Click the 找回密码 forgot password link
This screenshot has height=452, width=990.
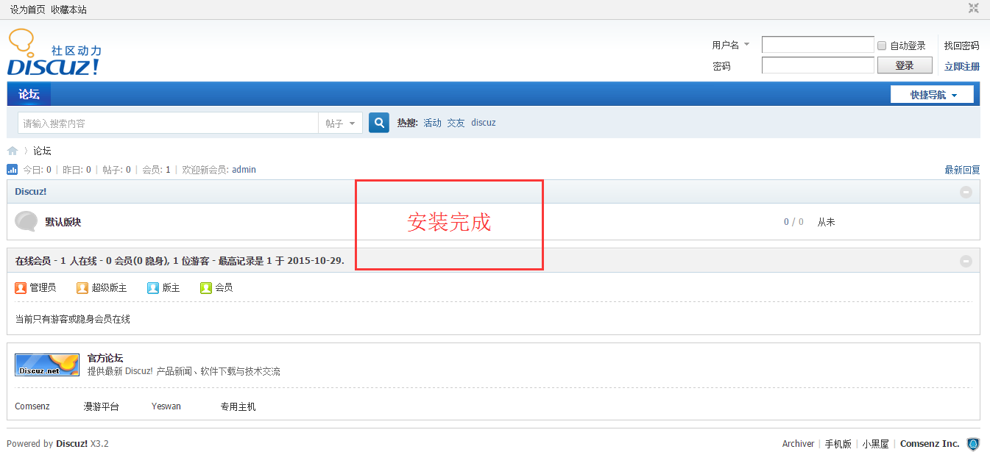[961, 46]
